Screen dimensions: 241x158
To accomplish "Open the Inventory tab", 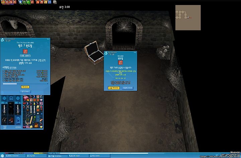I will pos(58,156).
